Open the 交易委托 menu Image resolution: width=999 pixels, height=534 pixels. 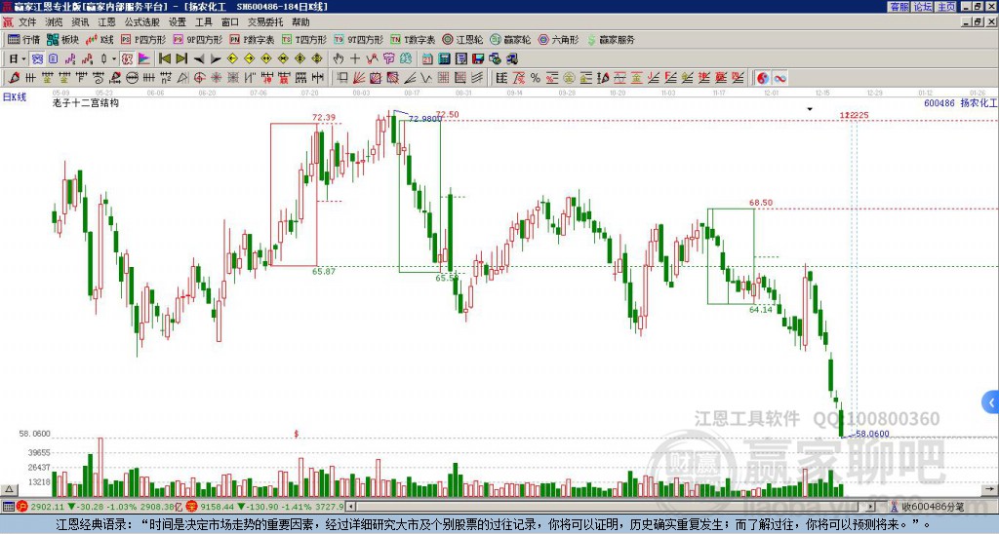265,22
